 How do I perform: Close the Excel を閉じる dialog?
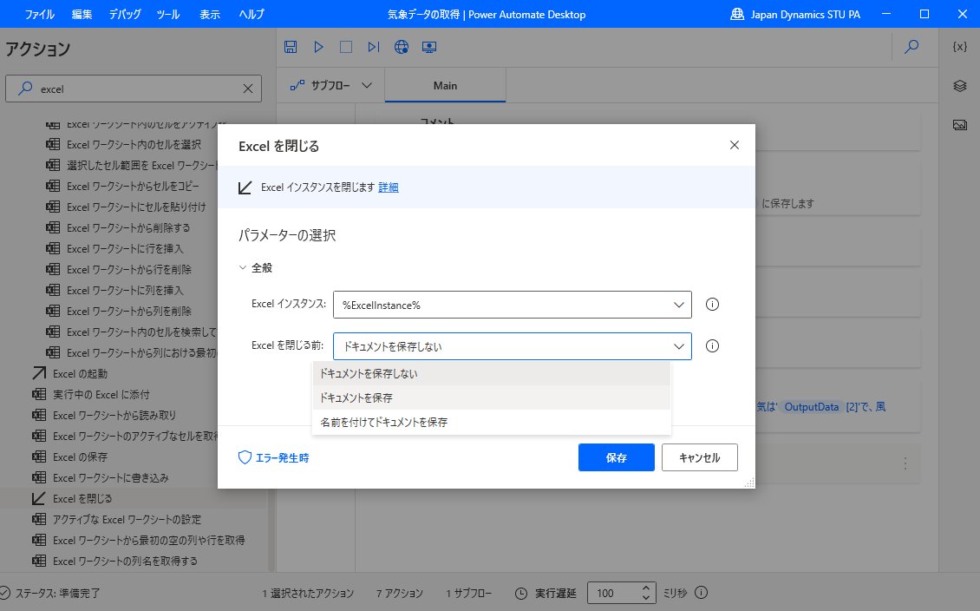click(735, 145)
